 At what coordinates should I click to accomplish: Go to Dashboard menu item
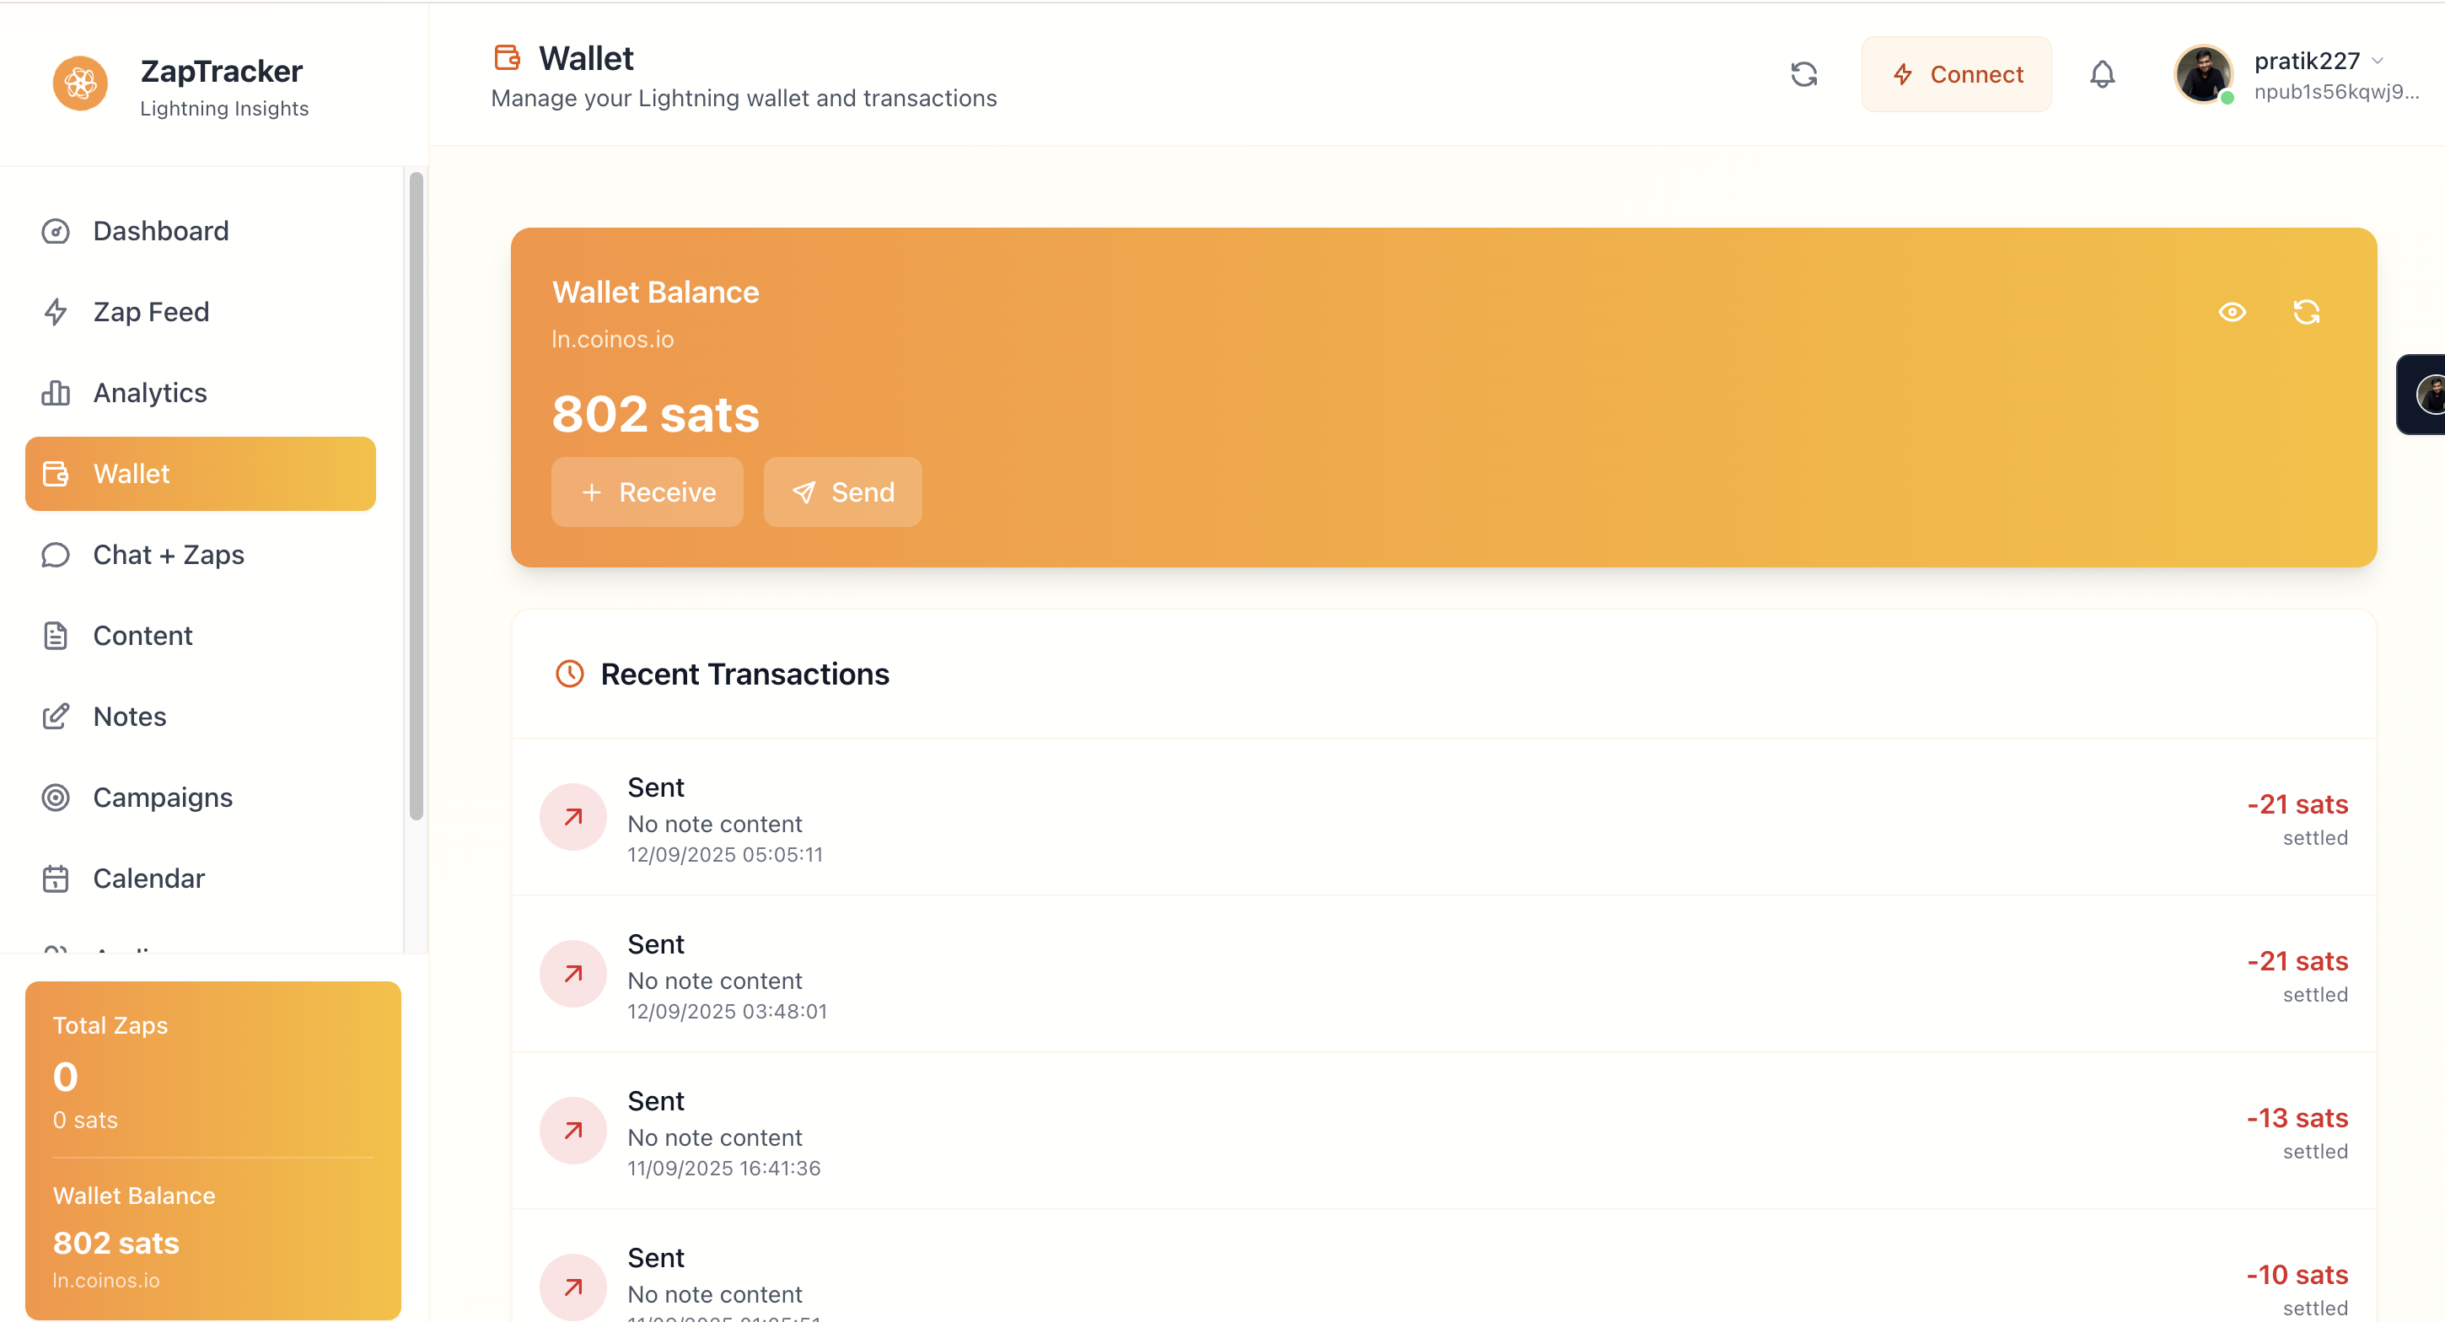coord(201,232)
